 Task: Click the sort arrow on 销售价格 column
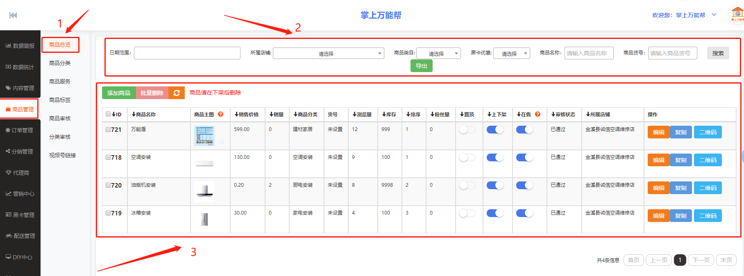(x=236, y=114)
